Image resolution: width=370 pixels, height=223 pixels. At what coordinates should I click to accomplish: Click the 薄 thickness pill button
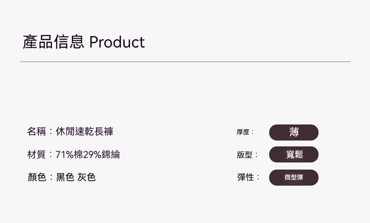tap(294, 133)
